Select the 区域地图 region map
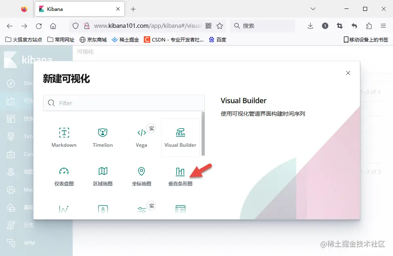Image resolution: width=393 pixels, height=256 pixels. pyautogui.click(x=103, y=176)
